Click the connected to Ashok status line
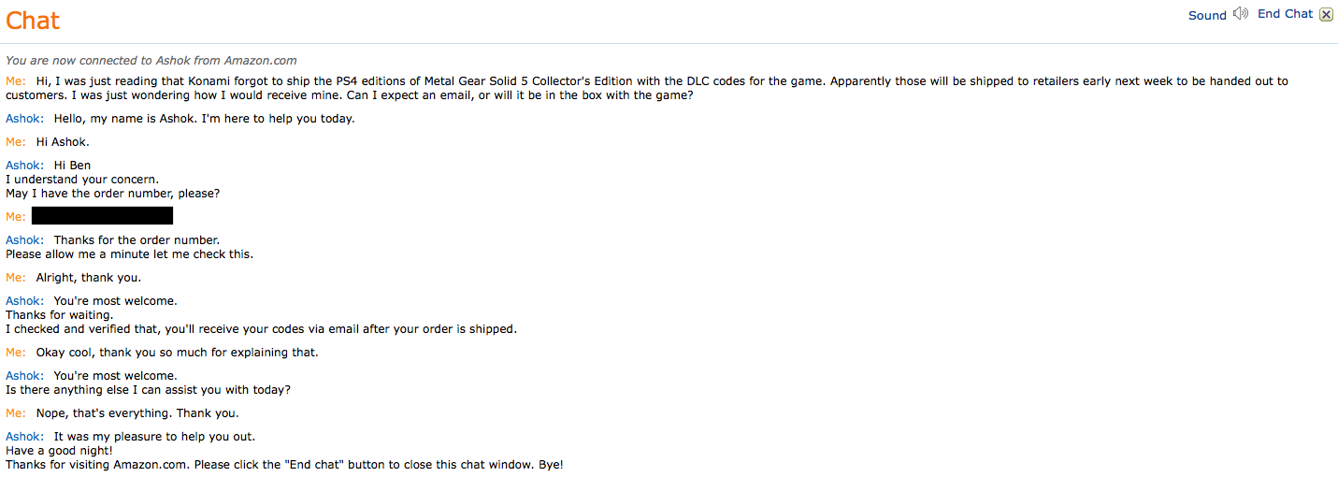The height and width of the screenshot is (477, 1338). coord(151,60)
